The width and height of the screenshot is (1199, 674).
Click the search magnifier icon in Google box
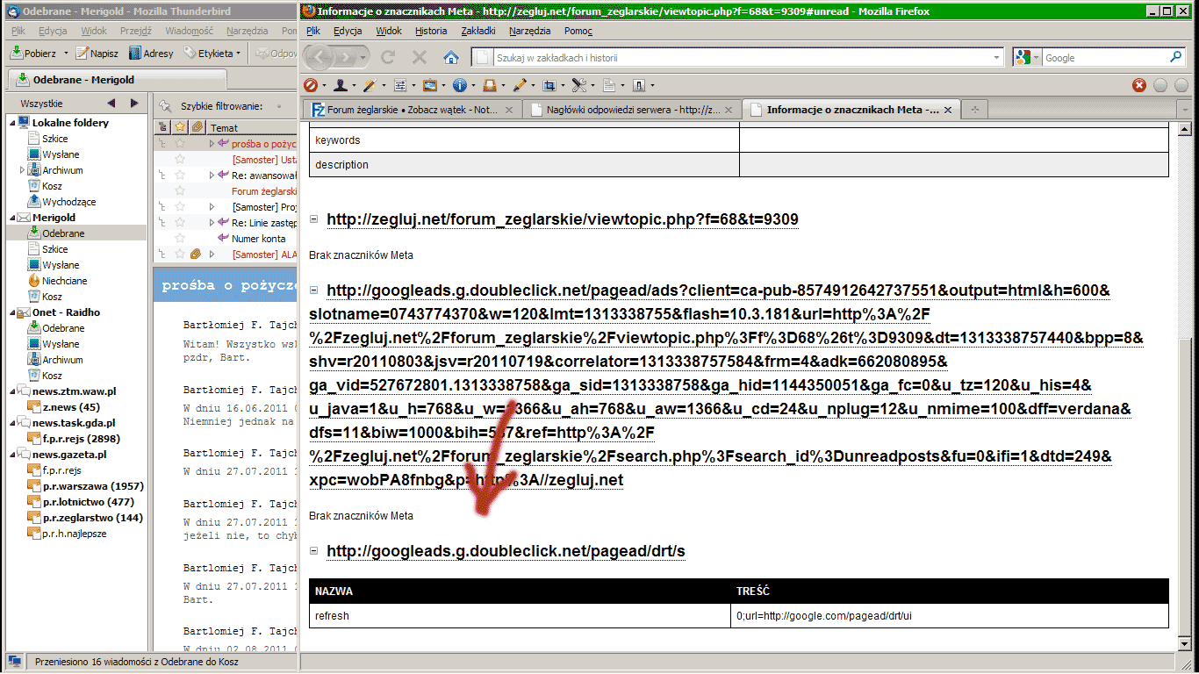(1175, 57)
